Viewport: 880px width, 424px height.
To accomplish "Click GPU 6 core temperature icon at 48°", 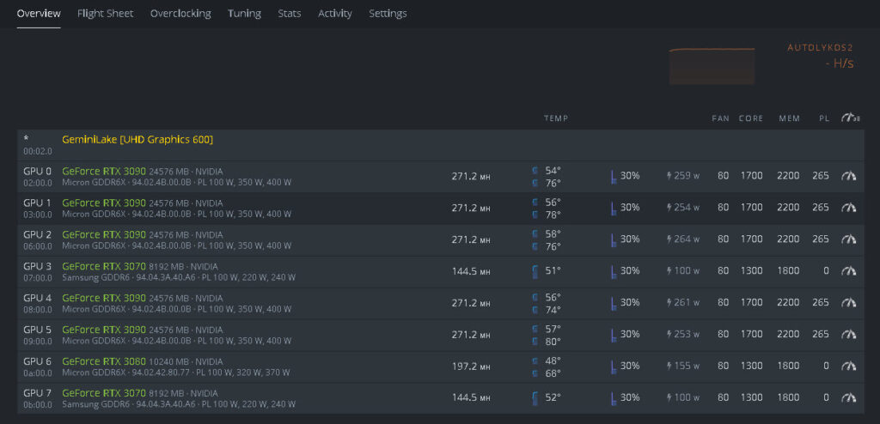I will click(x=535, y=360).
